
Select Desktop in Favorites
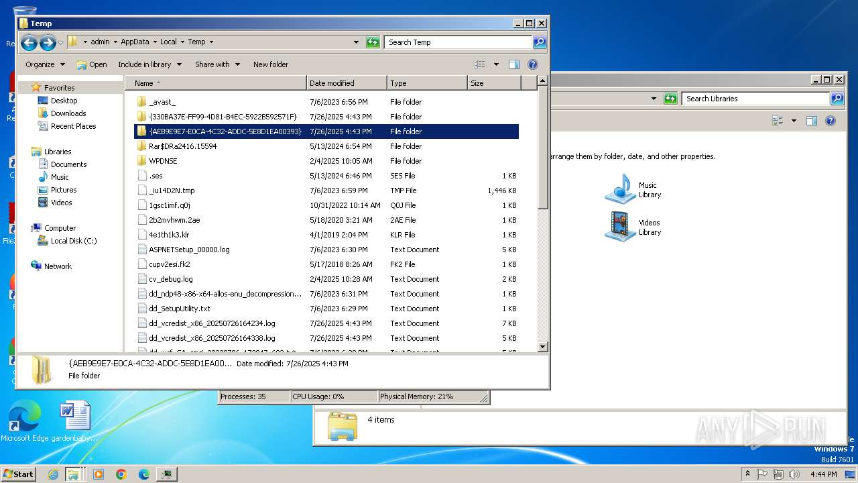[64, 101]
